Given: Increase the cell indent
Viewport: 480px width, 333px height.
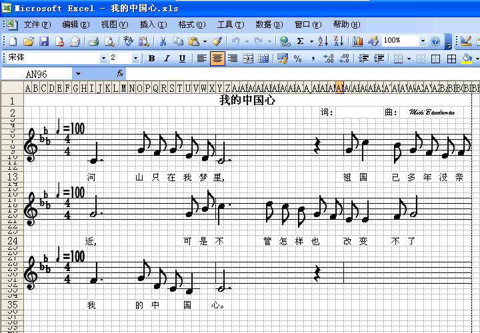Looking at the screenshot, I should 379,59.
